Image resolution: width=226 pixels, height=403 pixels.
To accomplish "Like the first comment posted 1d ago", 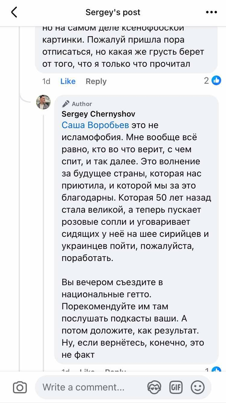I will tap(68, 81).
